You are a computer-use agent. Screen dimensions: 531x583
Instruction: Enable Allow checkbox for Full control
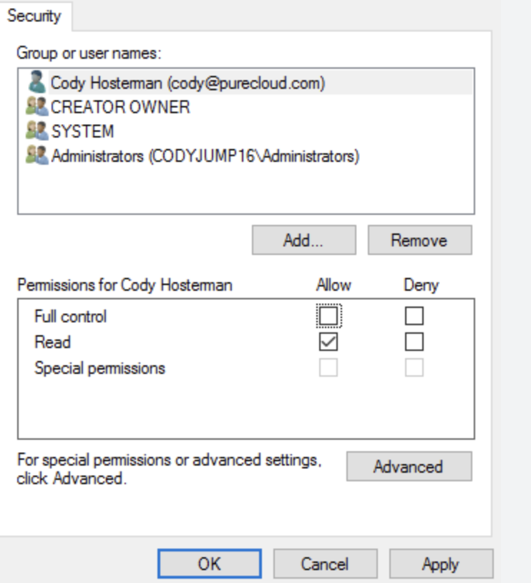coord(329,316)
